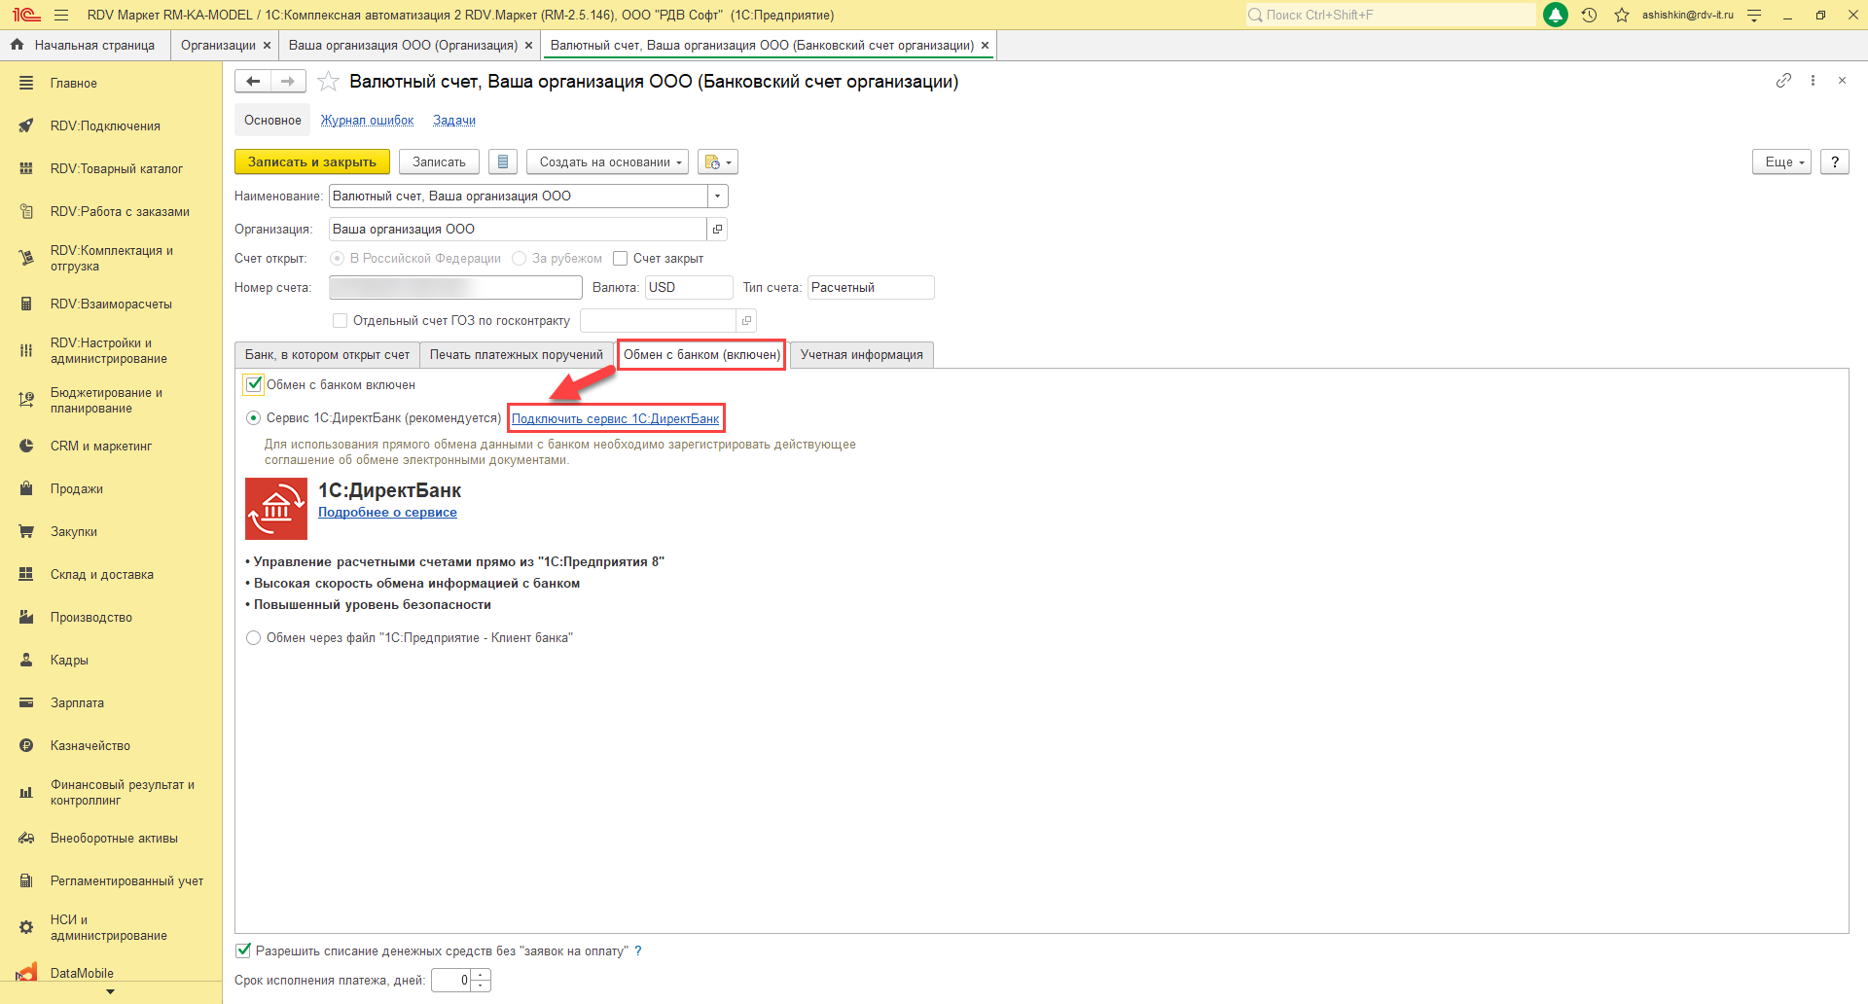Select За рубежом radio button
1868x1004 pixels.
click(520, 259)
